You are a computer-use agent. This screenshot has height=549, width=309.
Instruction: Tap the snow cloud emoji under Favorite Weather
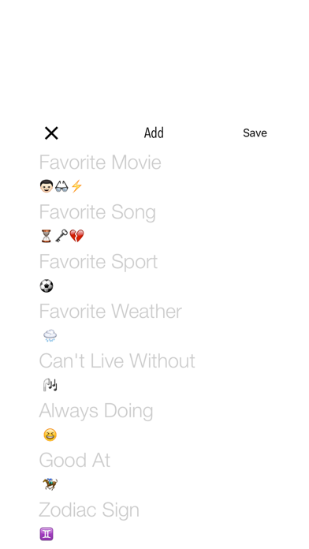click(x=50, y=335)
